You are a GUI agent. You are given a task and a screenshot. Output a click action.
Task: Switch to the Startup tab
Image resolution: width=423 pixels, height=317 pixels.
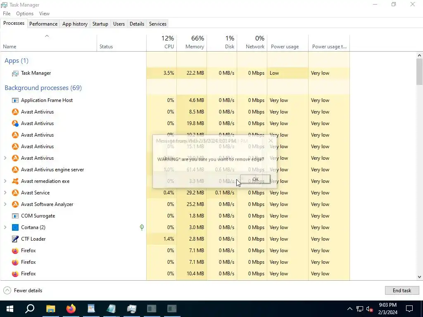[x=100, y=24]
